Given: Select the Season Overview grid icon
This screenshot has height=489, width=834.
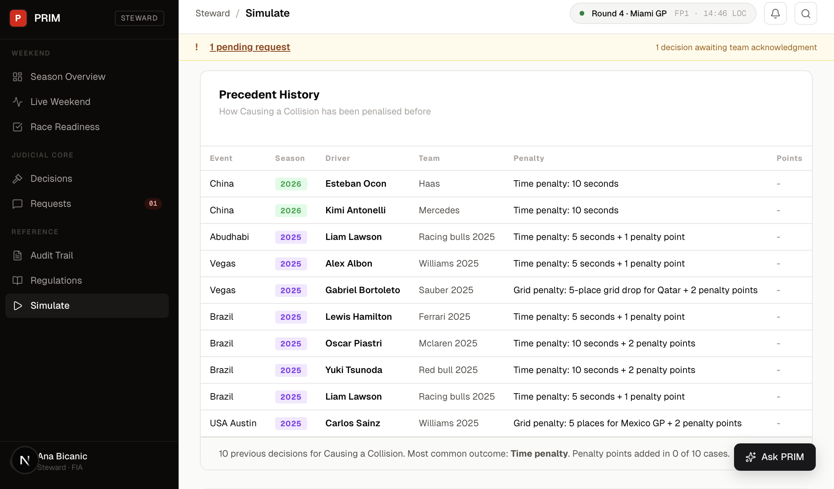Looking at the screenshot, I should coord(17,76).
